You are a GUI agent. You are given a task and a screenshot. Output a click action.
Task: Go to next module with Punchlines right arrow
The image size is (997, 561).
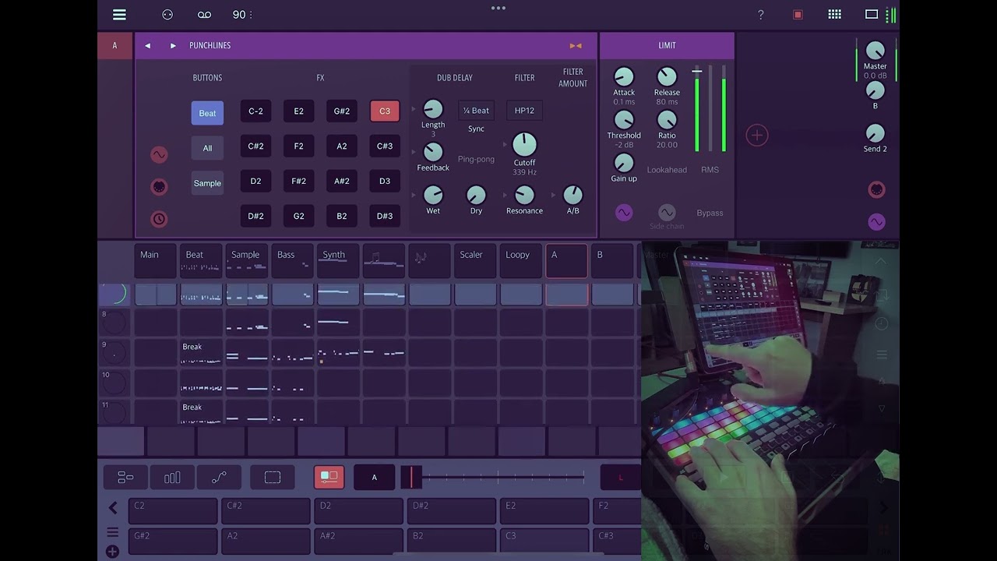pyautogui.click(x=173, y=46)
